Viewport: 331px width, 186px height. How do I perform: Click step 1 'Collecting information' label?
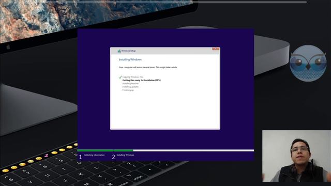(x=94, y=155)
